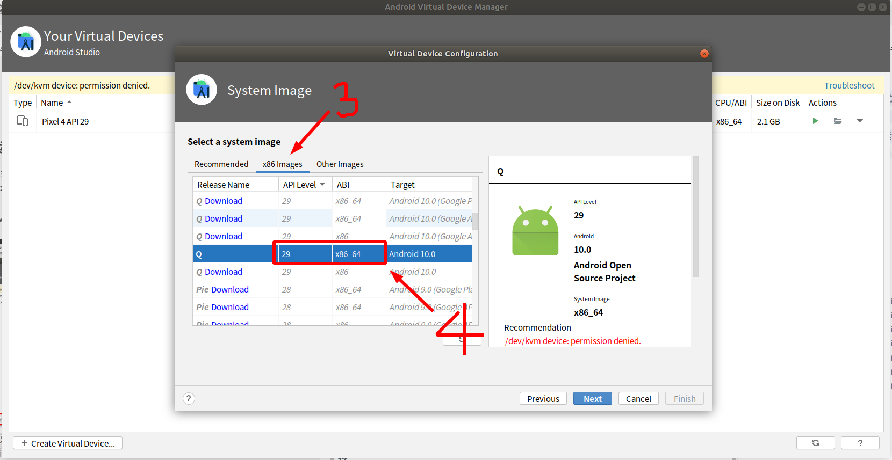Click the Size on Disk column header
The width and height of the screenshot is (892, 460).
click(x=778, y=103)
